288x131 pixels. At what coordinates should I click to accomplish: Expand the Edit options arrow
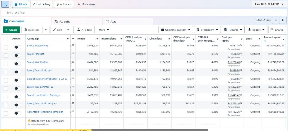click(68, 30)
